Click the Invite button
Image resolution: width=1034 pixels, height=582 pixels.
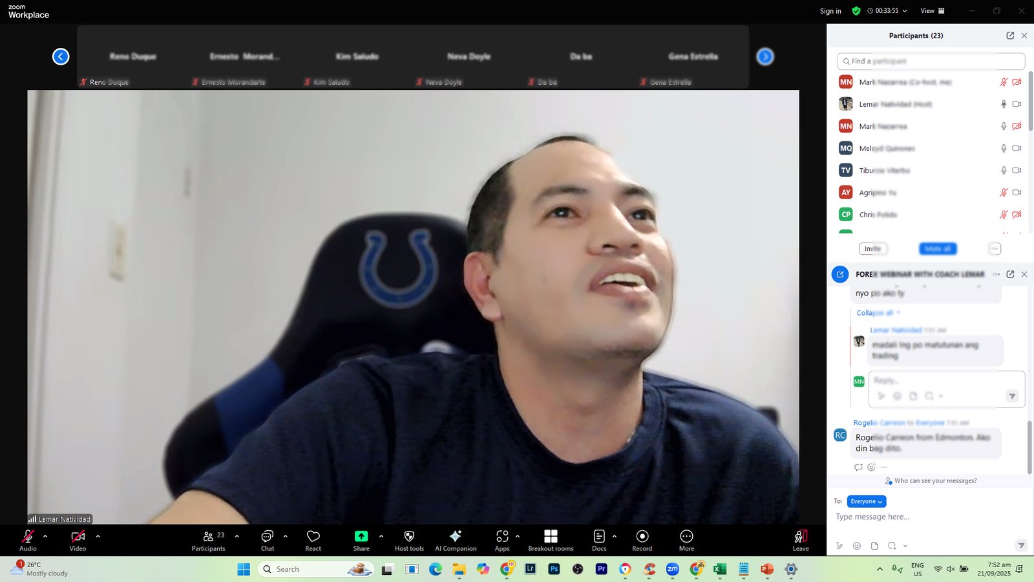pos(872,249)
